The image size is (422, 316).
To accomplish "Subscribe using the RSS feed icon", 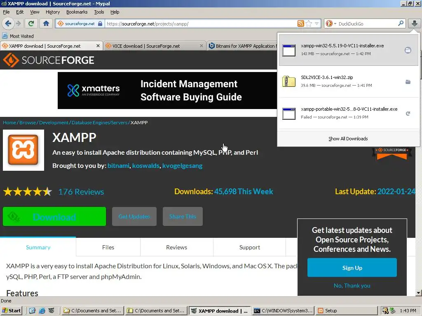I will pyautogui.click(x=300, y=23).
